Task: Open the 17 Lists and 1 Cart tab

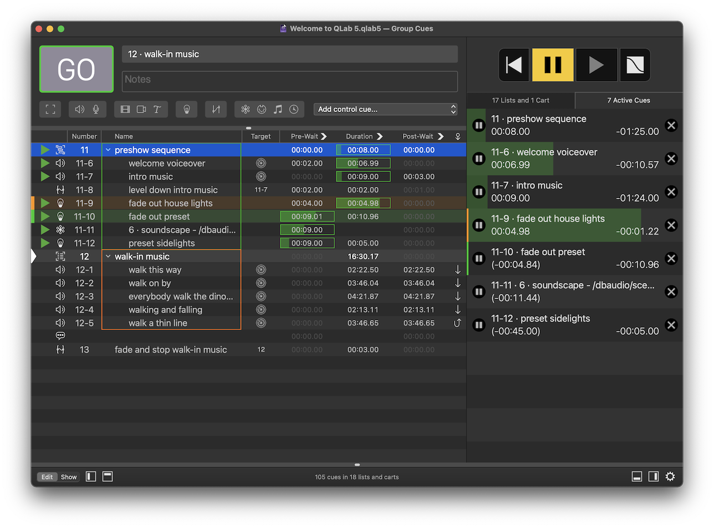Action: tap(521, 100)
